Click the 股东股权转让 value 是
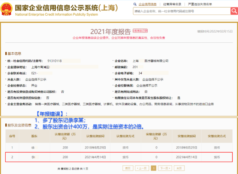The width and height of the screenshot is (238, 174). click(179, 98)
